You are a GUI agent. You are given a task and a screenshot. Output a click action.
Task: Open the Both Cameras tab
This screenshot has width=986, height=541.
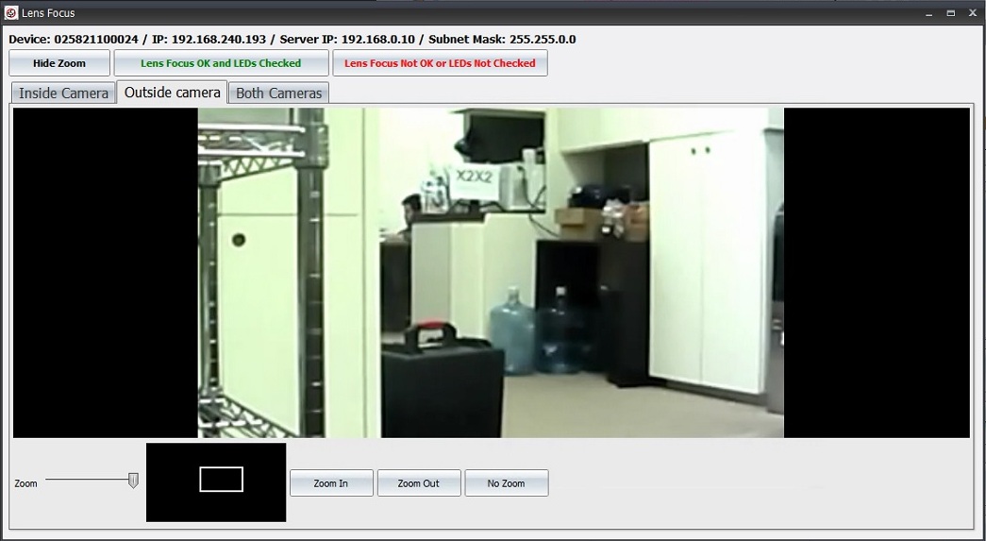click(278, 93)
